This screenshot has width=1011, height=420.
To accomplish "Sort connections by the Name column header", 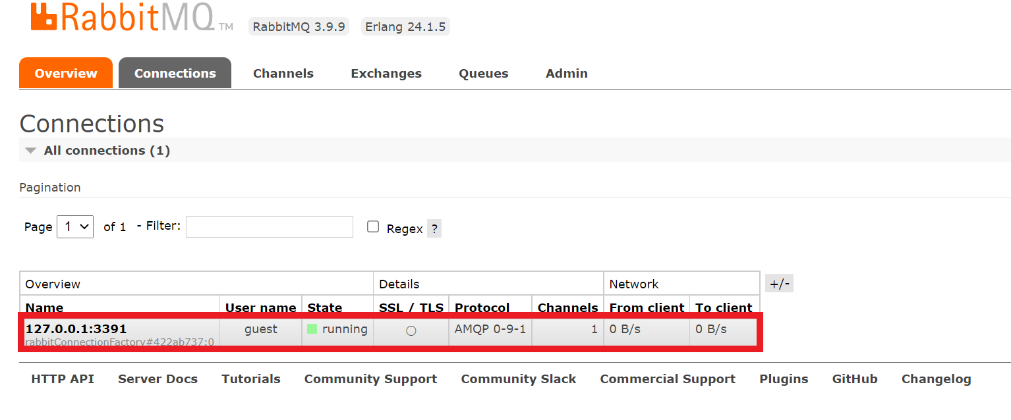I will 44,307.
